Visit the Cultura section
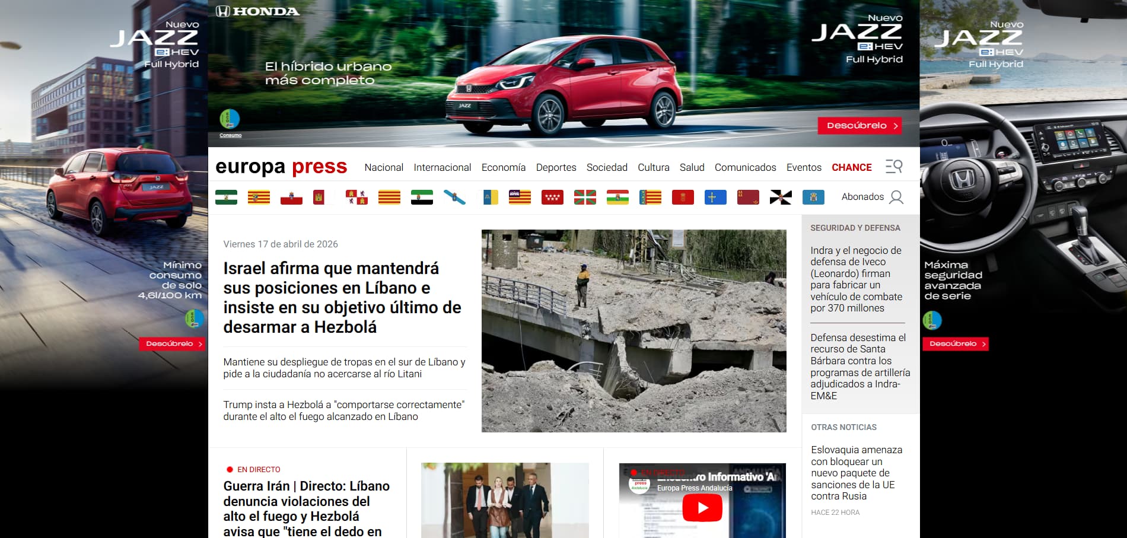The height and width of the screenshot is (538, 1127). [654, 167]
